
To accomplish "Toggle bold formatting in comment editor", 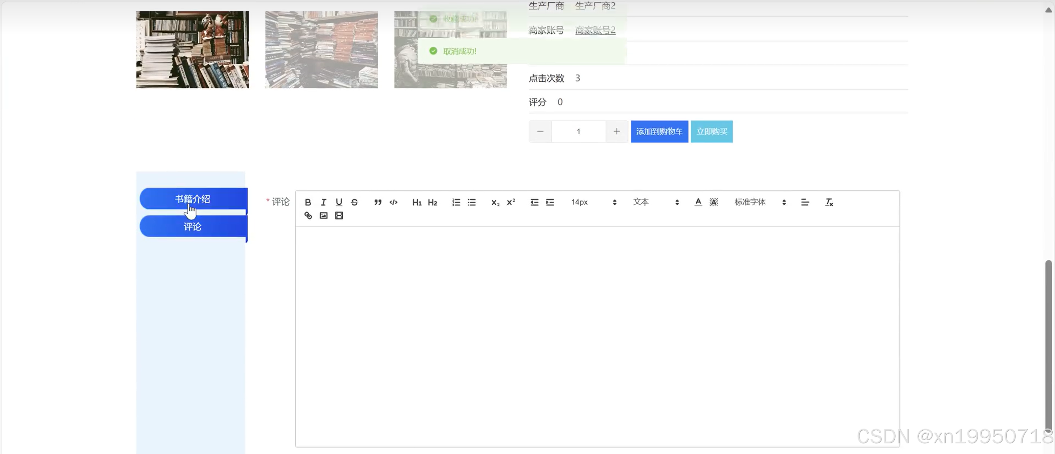I will [x=308, y=202].
